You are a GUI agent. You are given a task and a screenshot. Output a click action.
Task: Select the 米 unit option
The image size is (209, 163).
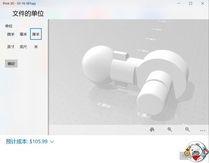pyautogui.click(x=36, y=47)
